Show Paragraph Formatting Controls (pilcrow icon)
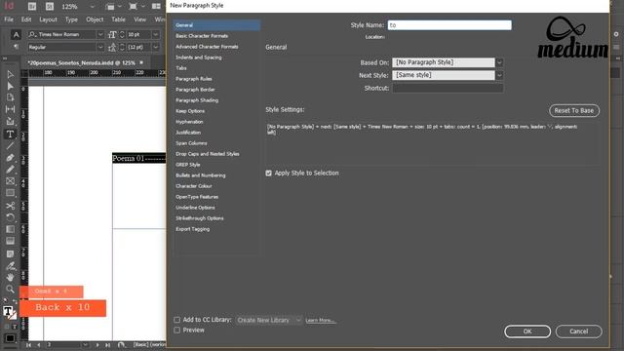This screenshot has height=351, width=624. click(x=16, y=47)
